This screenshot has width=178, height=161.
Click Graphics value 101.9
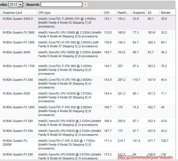[x=136, y=141]
